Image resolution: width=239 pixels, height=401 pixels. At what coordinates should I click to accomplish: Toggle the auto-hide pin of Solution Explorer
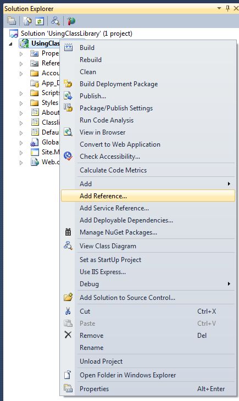(227, 8)
